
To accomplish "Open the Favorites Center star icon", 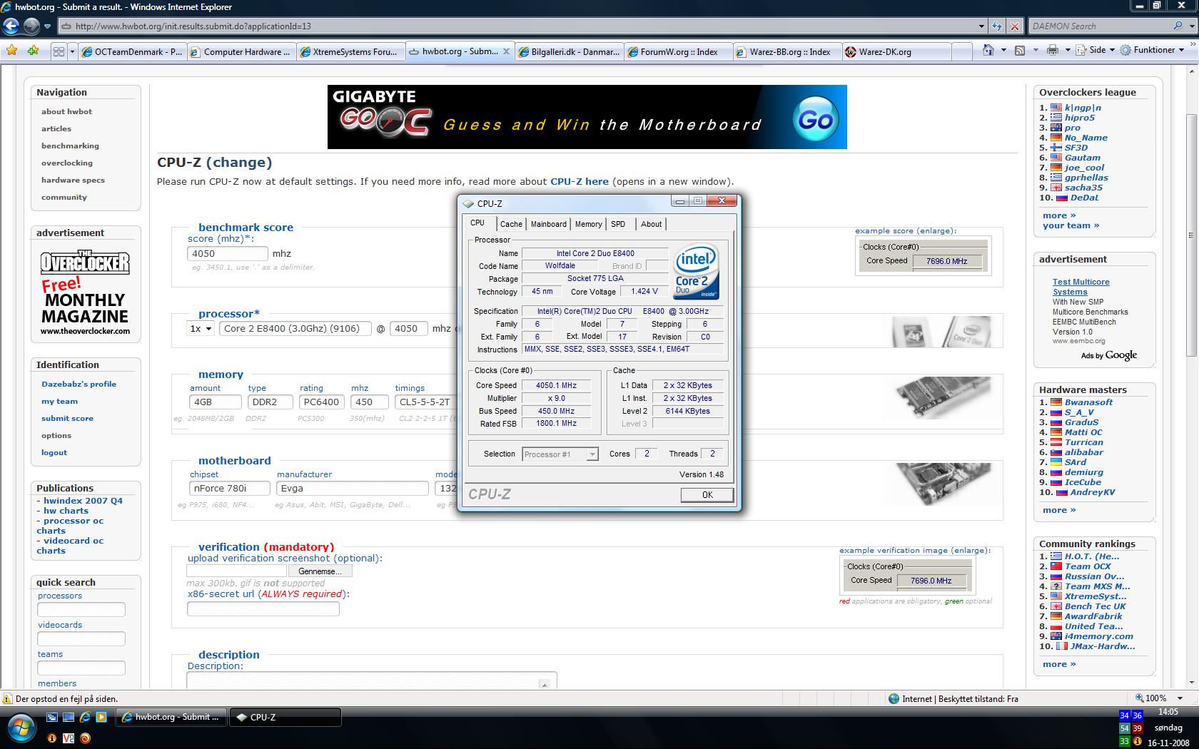I will 11,51.
